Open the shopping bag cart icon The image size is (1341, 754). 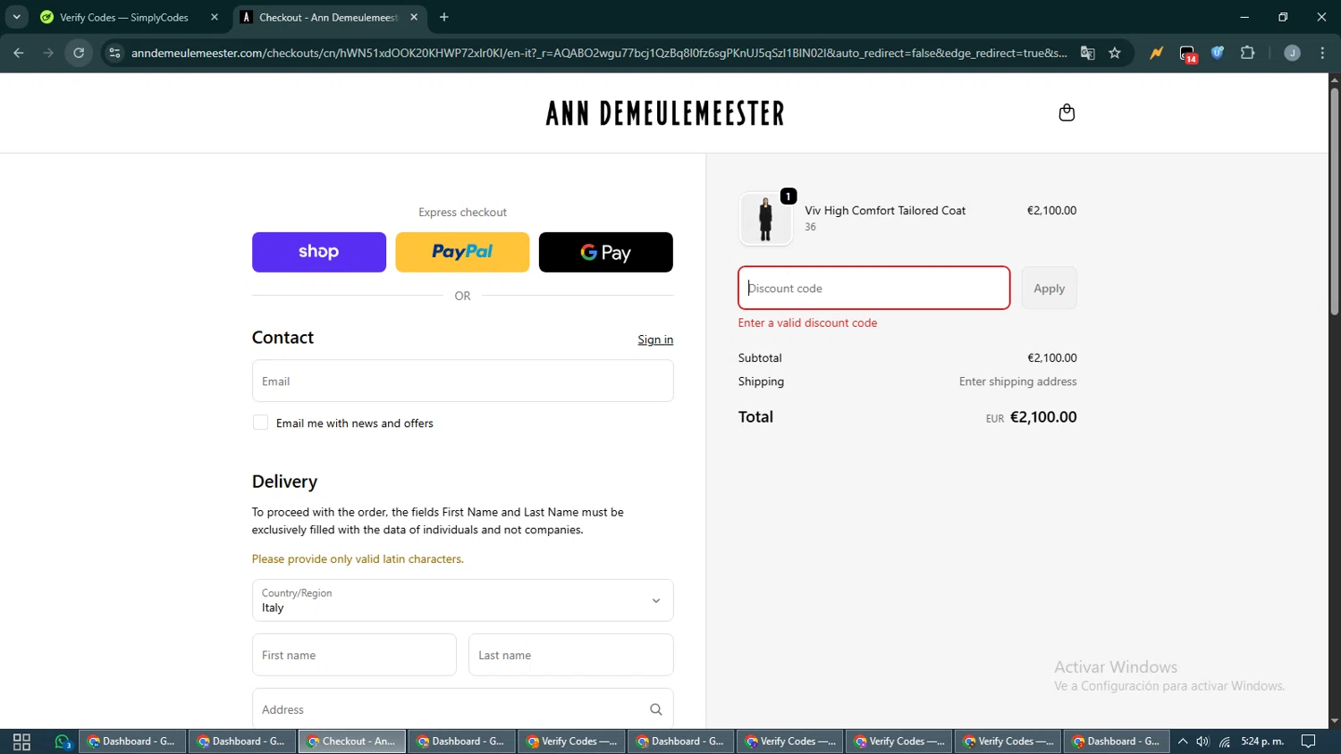[x=1067, y=113]
